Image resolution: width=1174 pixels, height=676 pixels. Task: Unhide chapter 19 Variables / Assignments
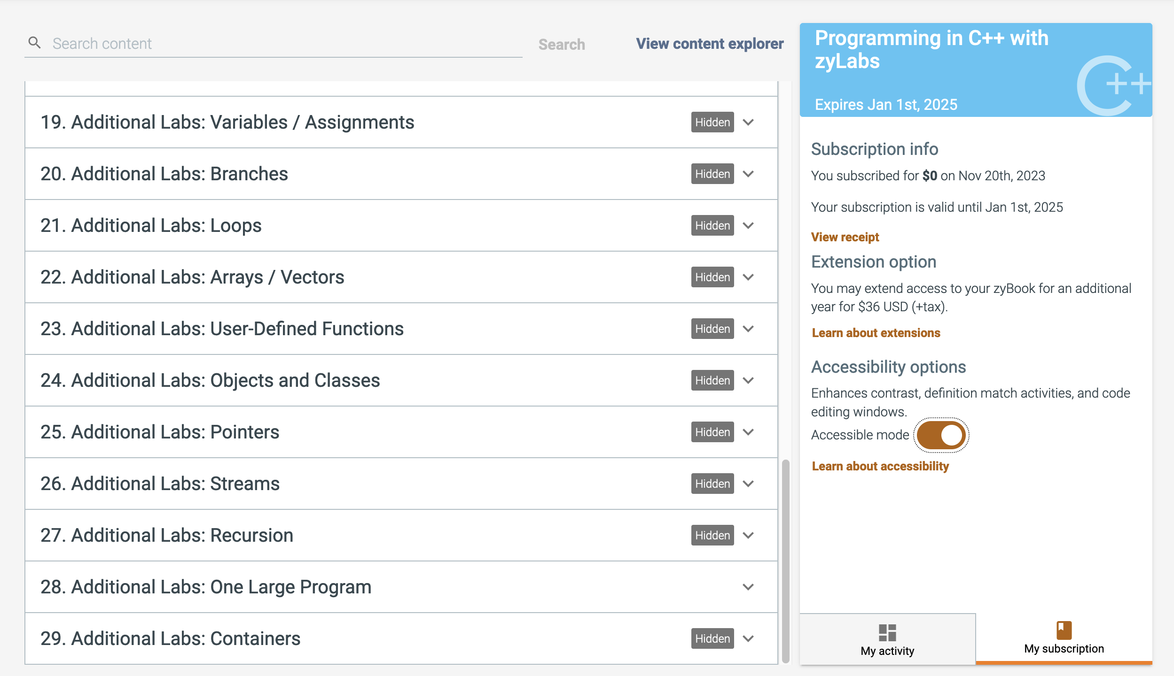(712, 122)
